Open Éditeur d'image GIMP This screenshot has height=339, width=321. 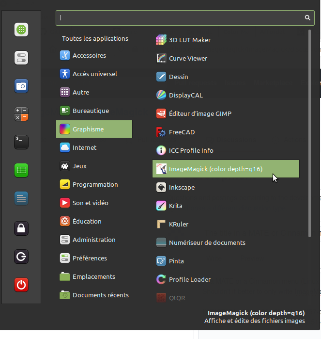[226, 113]
